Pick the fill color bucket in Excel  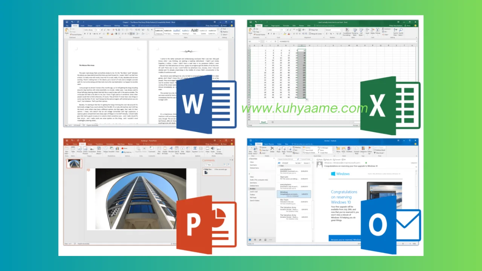[x=284, y=34]
